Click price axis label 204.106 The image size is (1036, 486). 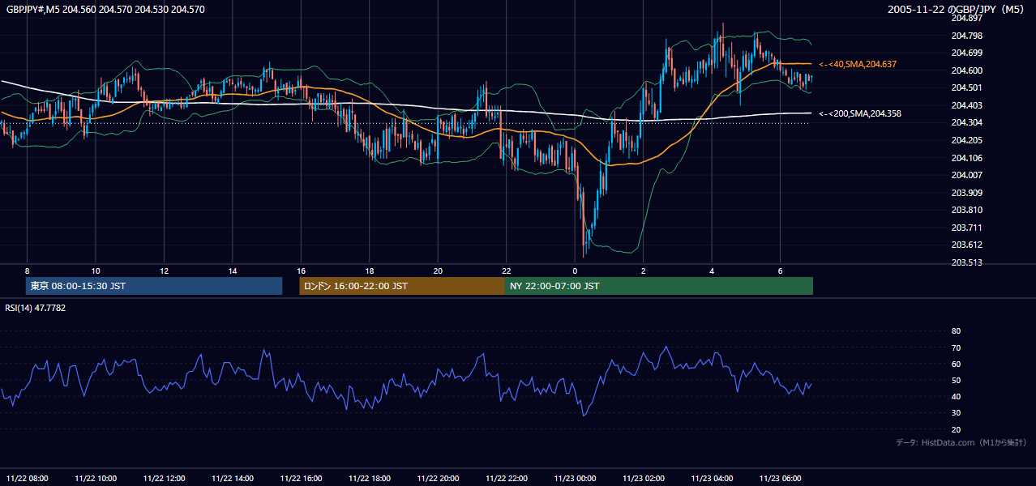tap(966, 158)
